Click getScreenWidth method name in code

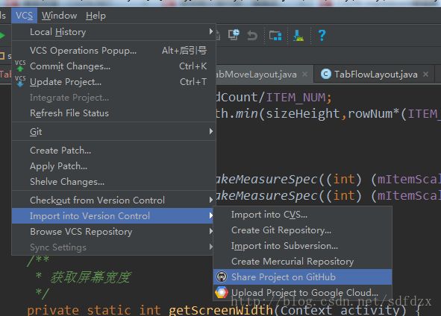(x=221, y=310)
